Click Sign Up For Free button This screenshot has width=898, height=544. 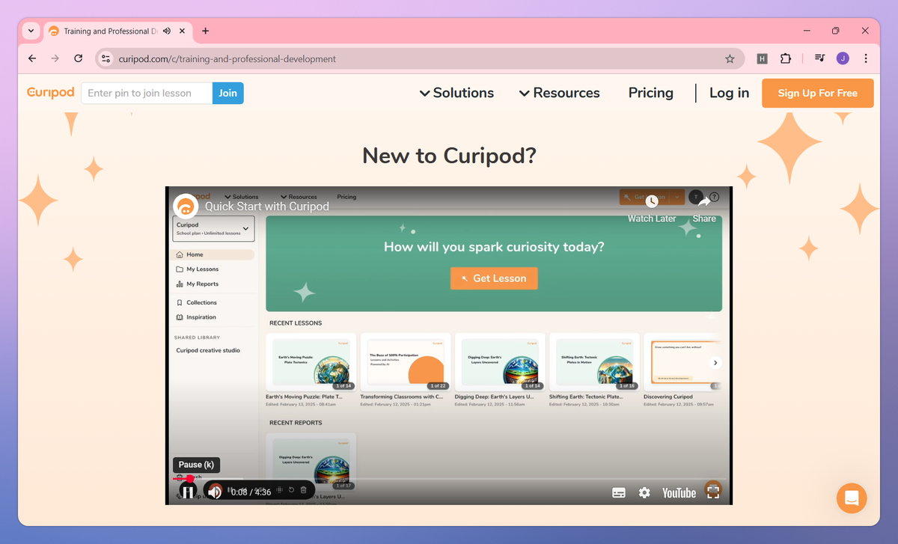(x=818, y=93)
